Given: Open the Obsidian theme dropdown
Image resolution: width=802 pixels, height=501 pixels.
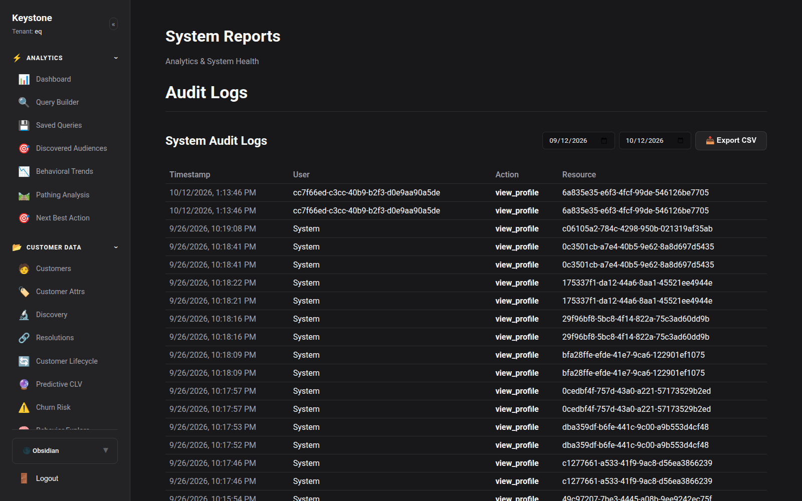Looking at the screenshot, I should pos(65,451).
